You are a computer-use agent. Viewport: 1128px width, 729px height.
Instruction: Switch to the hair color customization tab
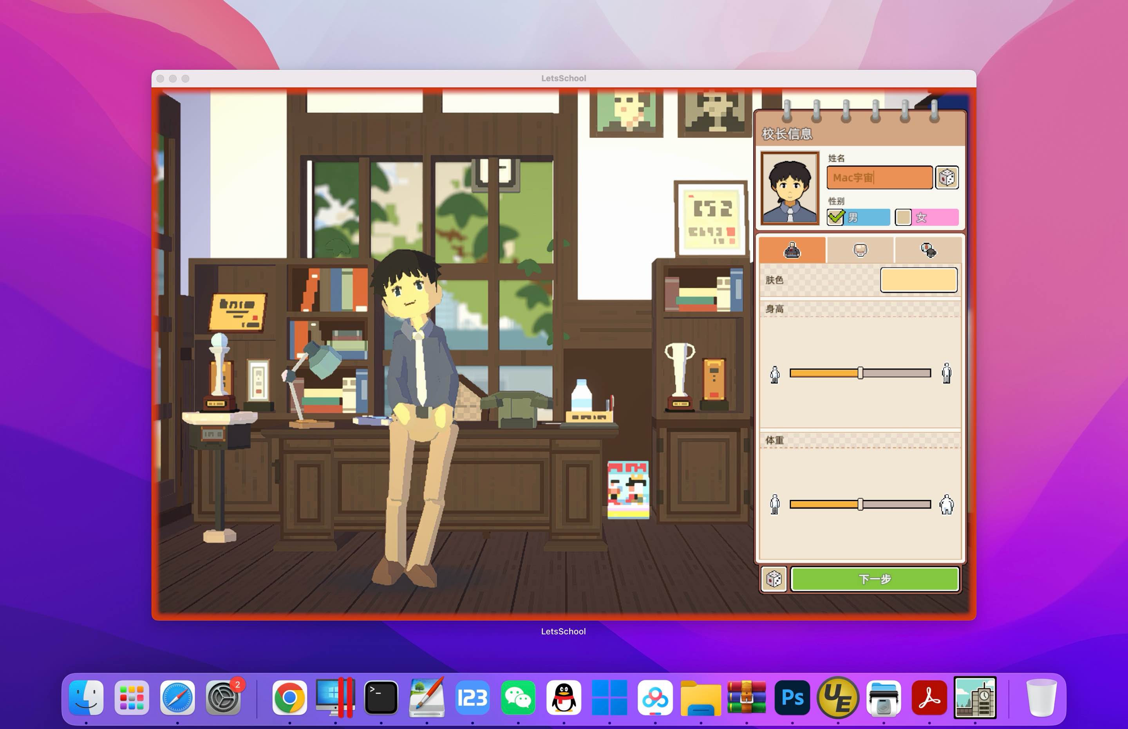[928, 250]
